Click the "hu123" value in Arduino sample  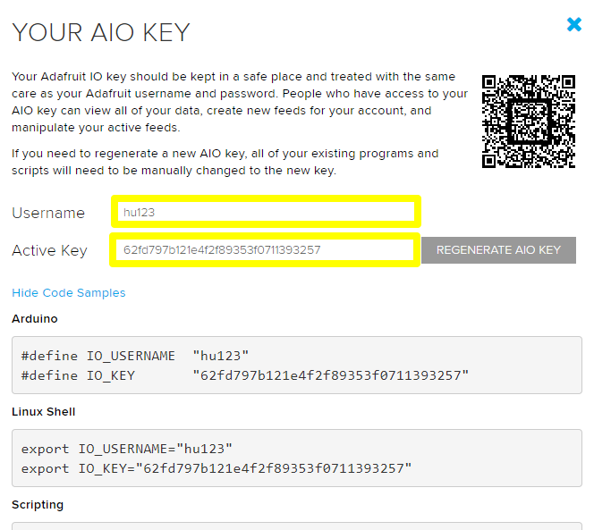coord(221,356)
